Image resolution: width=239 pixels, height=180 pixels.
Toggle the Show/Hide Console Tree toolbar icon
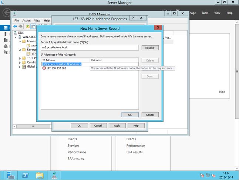pyautogui.click(x=33, y=26)
